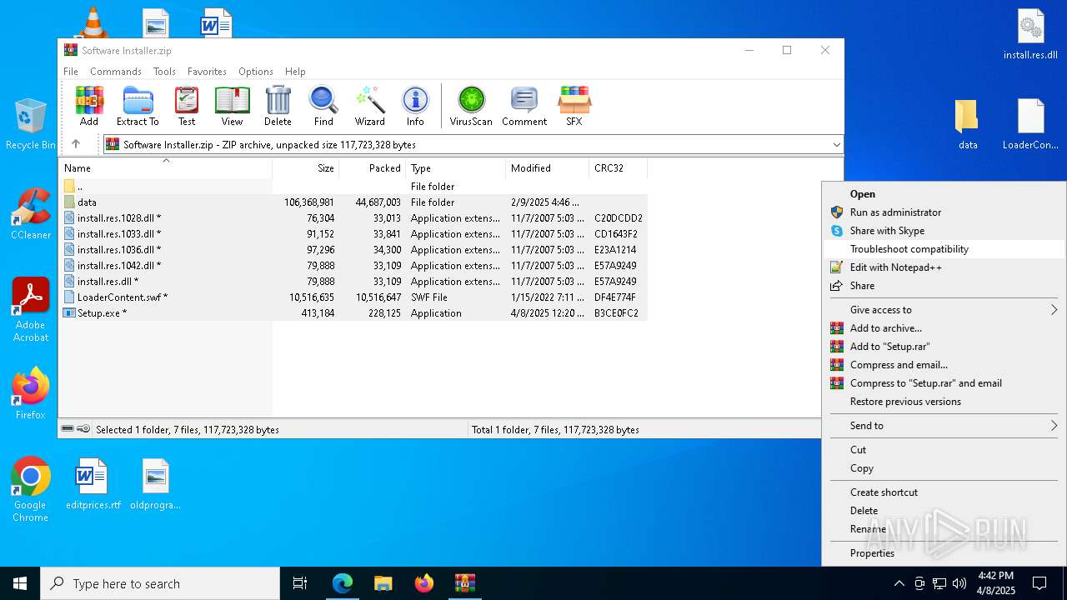The width and height of the screenshot is (1067, 600).
Task: Open the Options menu
Action: click(x=256, y=72)
